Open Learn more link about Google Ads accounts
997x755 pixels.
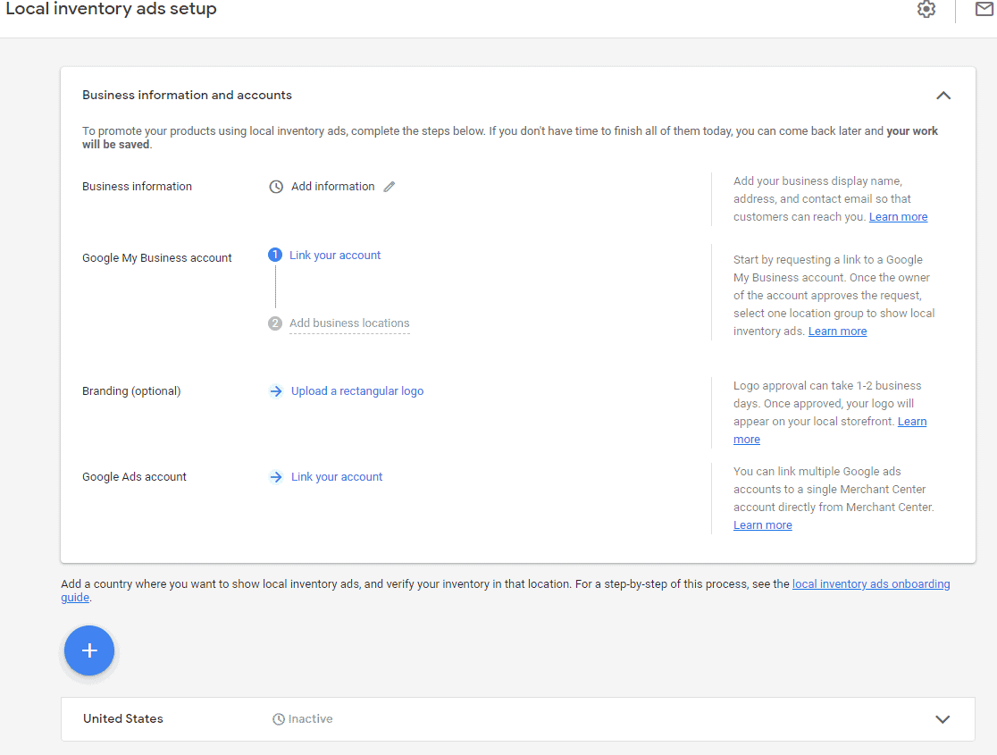[x=762, y=525]
